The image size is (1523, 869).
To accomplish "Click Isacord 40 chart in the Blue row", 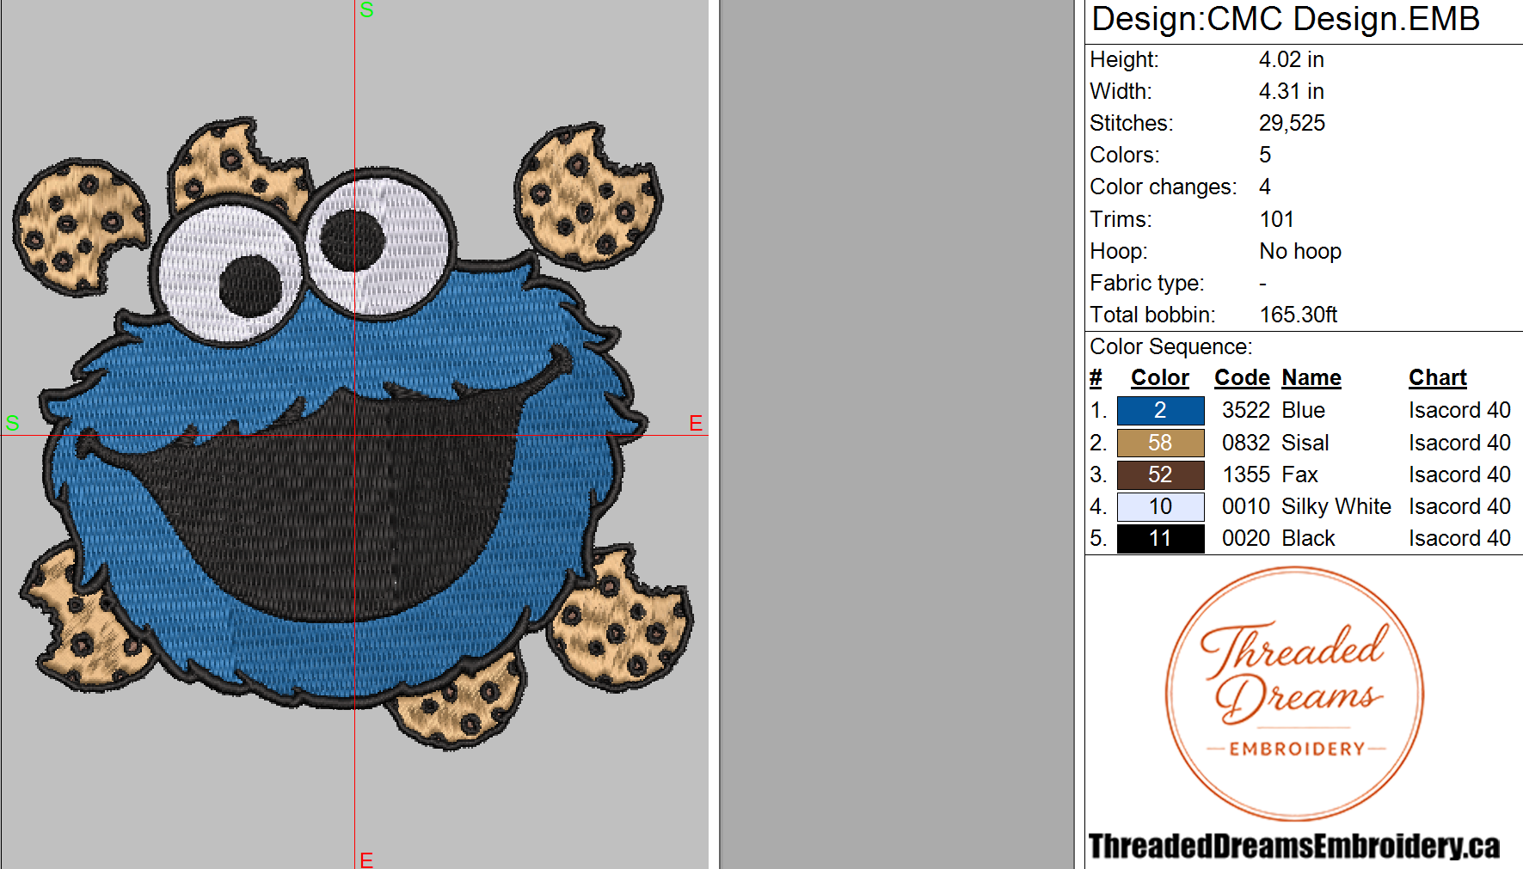I will coord(1459,410).
